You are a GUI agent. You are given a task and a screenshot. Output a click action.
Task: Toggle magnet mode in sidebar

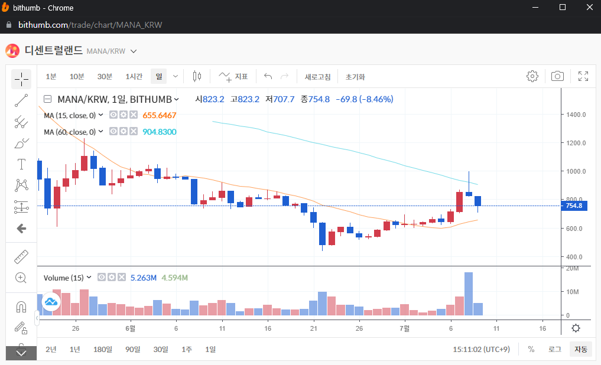coord(21,307)
